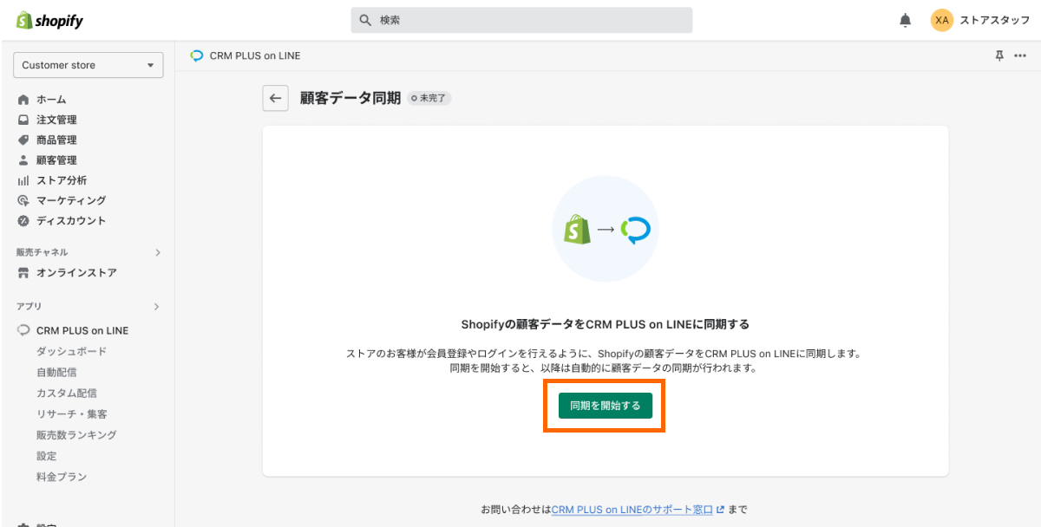Viewport: 1041px width, 527px height.
Task: Open ホーム in the sidebar
Action: tap(51, 100)
